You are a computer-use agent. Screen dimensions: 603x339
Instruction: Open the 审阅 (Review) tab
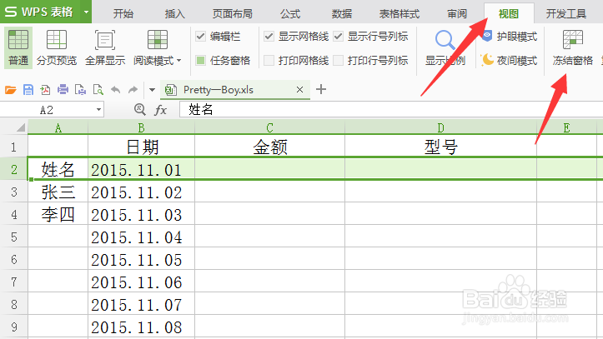[457, 14]
